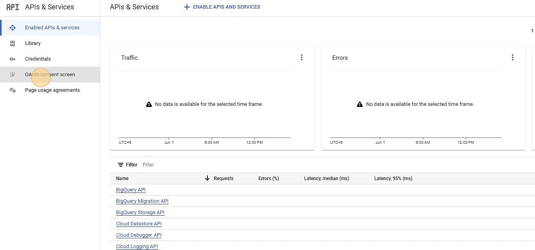Click the plus icon beside Enable APIs
The height and width of the screenshot is (250, 535).
coord(187,7)
